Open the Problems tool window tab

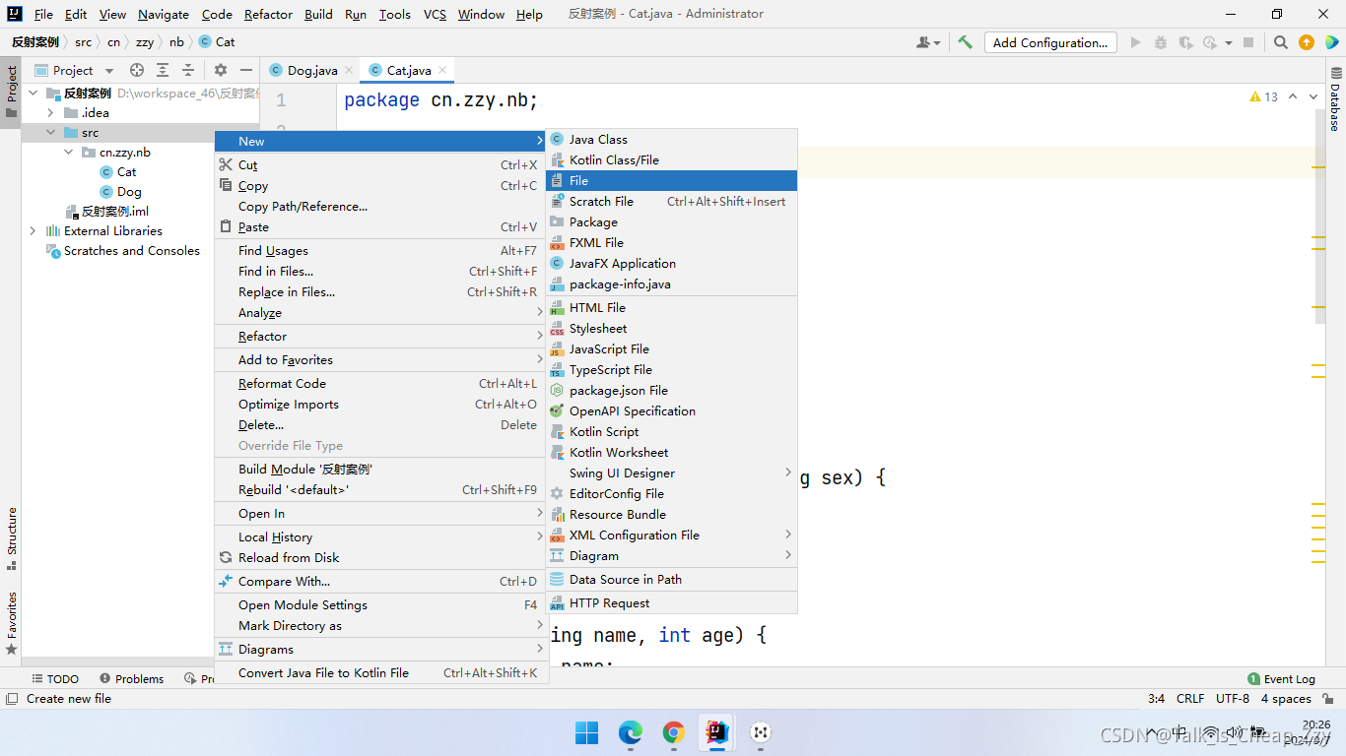[131, 678]
